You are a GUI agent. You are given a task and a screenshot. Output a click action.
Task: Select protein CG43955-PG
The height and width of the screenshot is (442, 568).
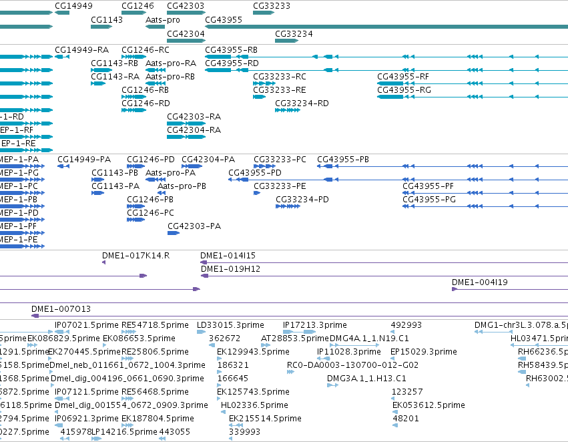tap(429, 200)
